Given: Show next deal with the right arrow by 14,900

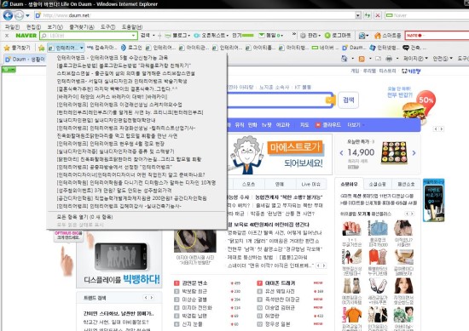Looking at the screenshot, I should (x=414, y=153).
